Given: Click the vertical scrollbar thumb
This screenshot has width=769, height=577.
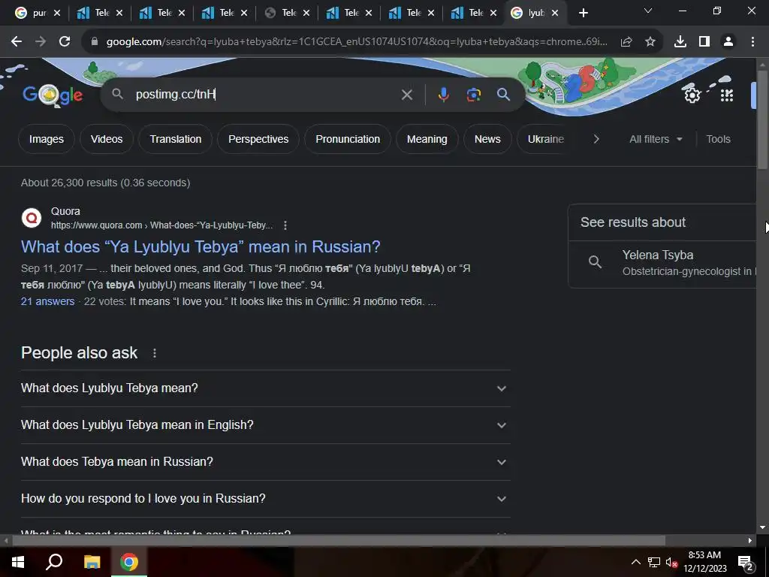Looking at the screenshot, I should 762,120.
